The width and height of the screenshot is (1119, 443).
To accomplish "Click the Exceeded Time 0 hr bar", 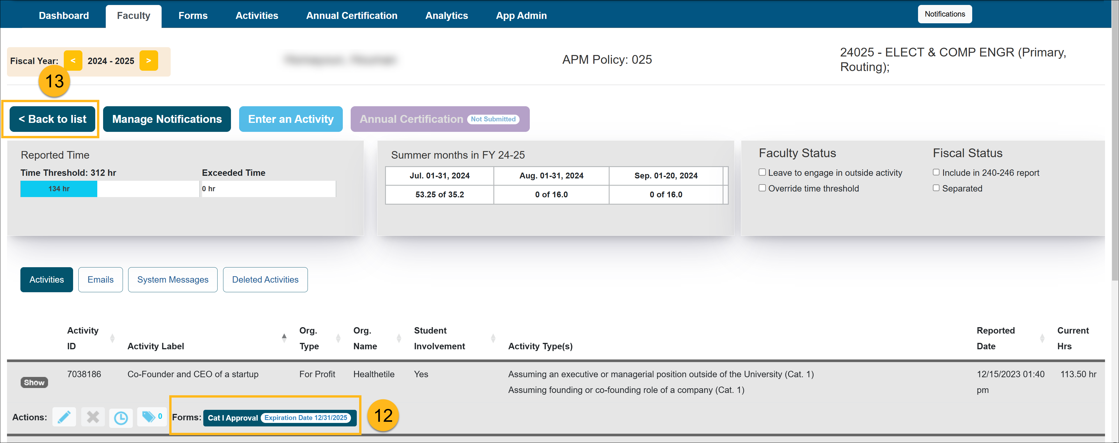I will click(x=269, y=189).
